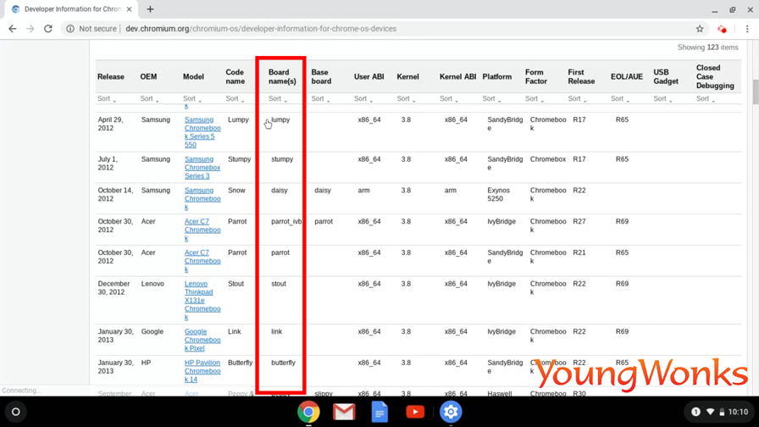
Task: Sort by Closed Case Debugging column
Action: tap(706, 99)
